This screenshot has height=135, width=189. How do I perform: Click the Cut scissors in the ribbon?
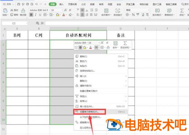tap(12, 10)
